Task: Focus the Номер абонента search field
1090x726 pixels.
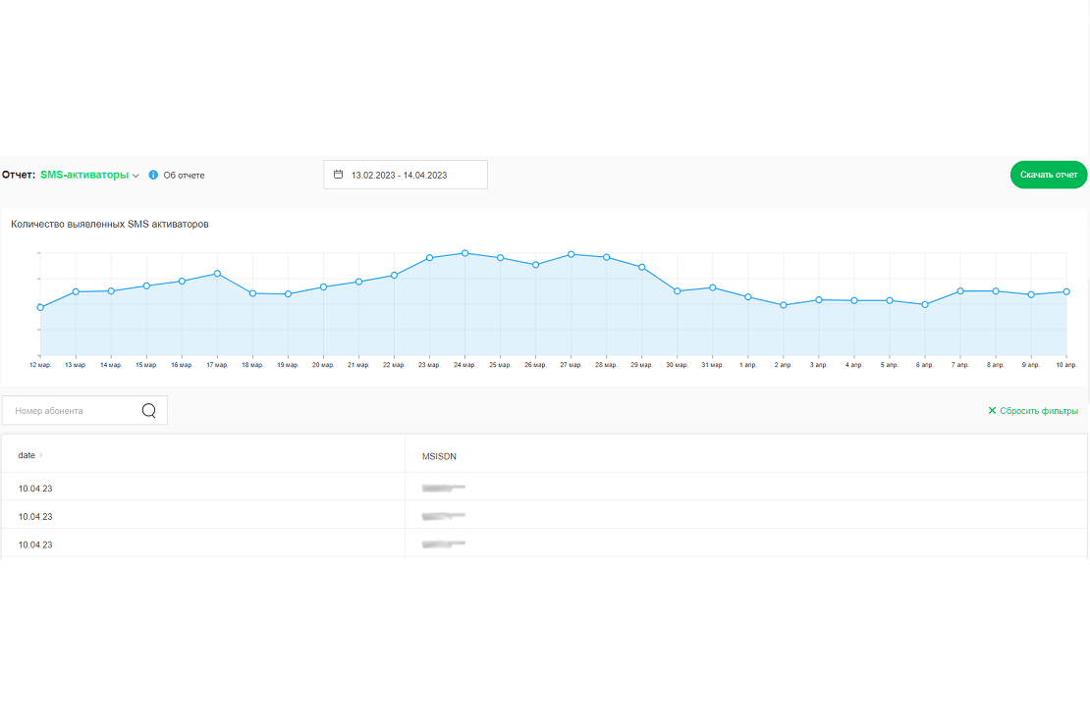Action: pos(74,411)
